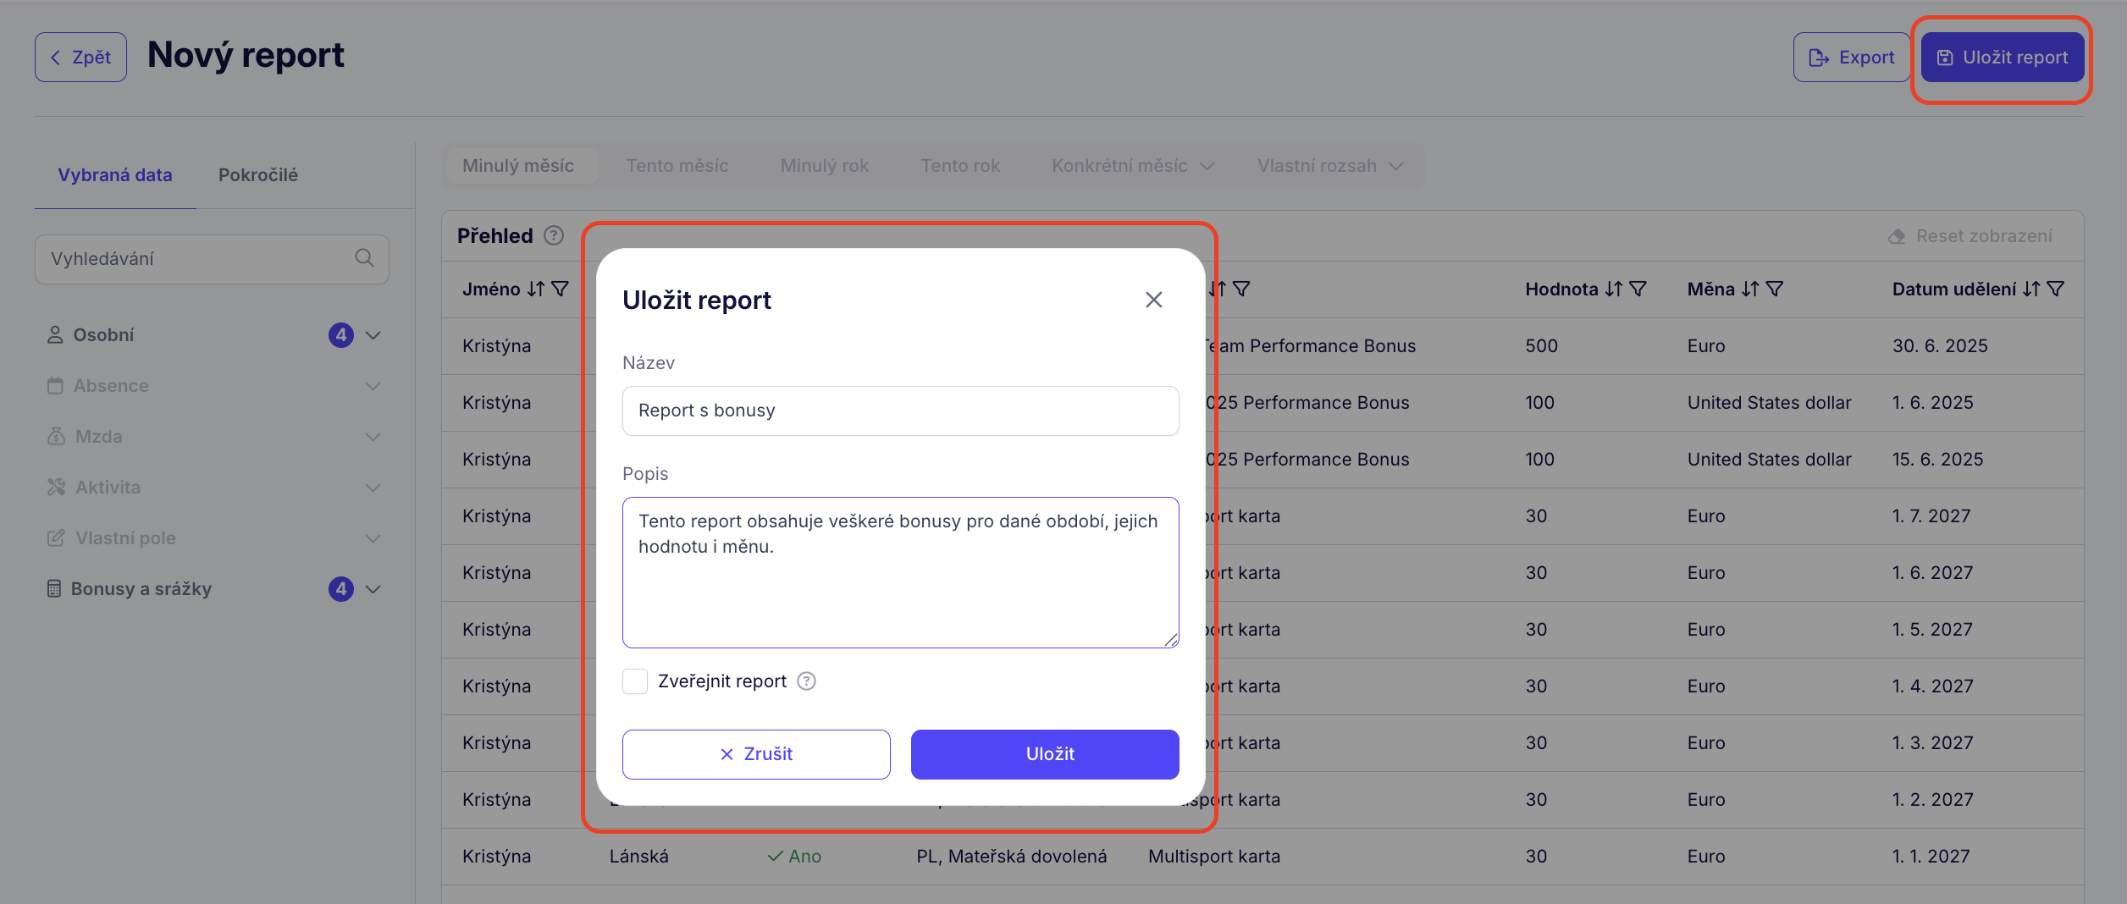
Task: Click the filter icon on Datum udělení column
Action: click(x=2055, y=289)
